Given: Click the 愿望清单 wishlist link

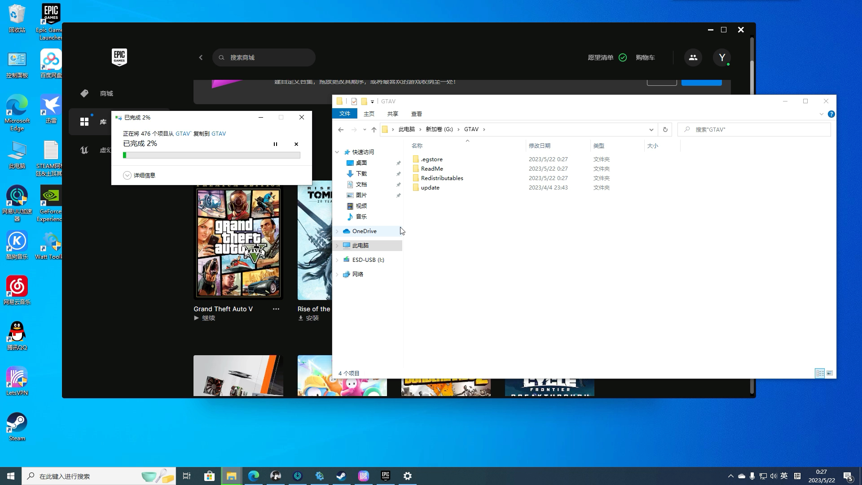Looking at the screenshot, I should coord(600,57).
